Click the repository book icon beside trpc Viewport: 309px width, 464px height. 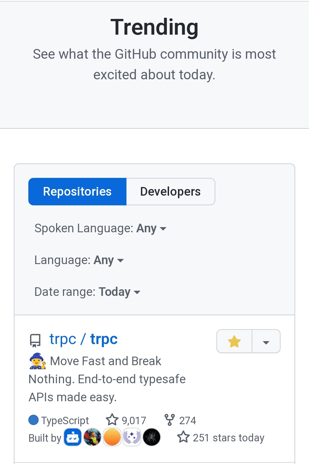[35, 341]
